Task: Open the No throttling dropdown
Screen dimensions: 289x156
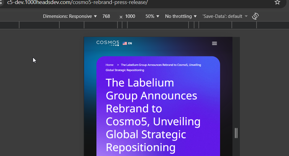Action: (x=181, y=16)
